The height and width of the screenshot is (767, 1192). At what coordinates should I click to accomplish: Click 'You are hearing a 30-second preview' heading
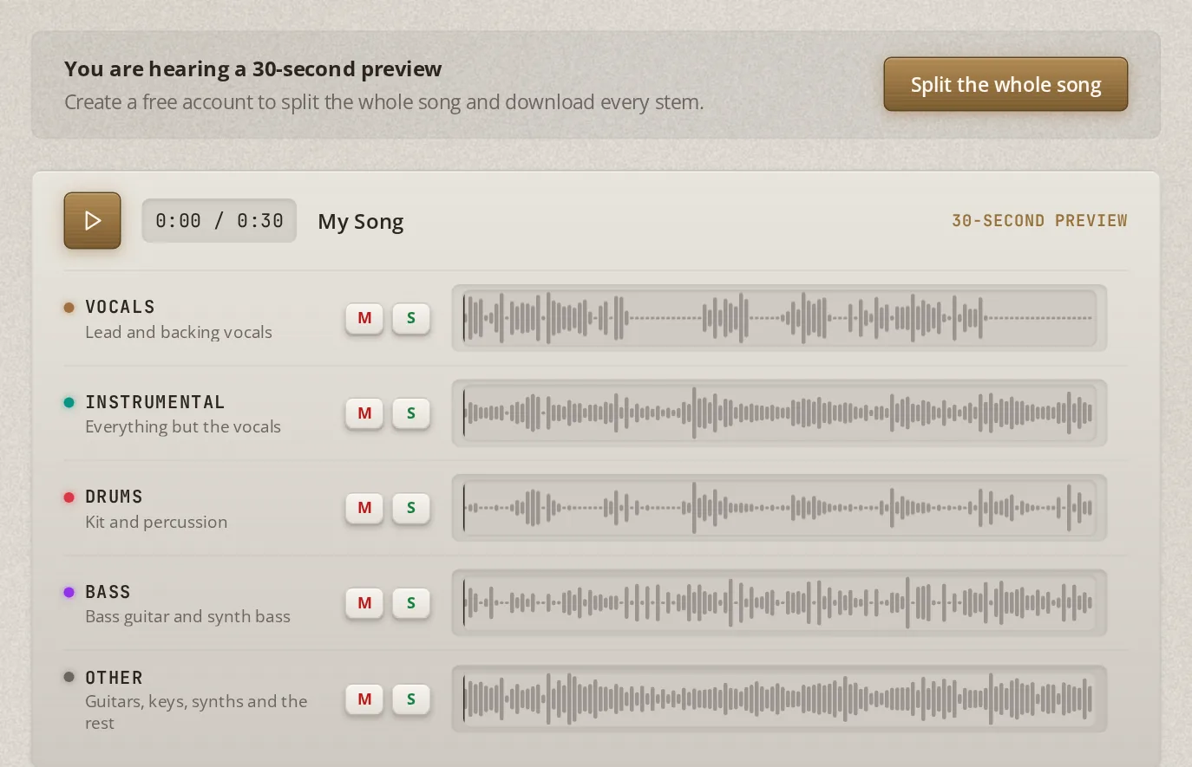click(x=253, y=68)
